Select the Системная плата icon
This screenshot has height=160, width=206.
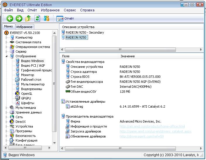tap(12, 42)
